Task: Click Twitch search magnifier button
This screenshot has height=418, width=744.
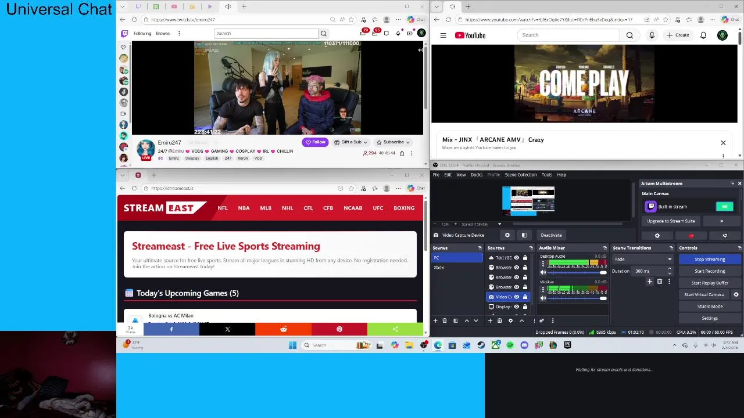Action: (324, 33)
